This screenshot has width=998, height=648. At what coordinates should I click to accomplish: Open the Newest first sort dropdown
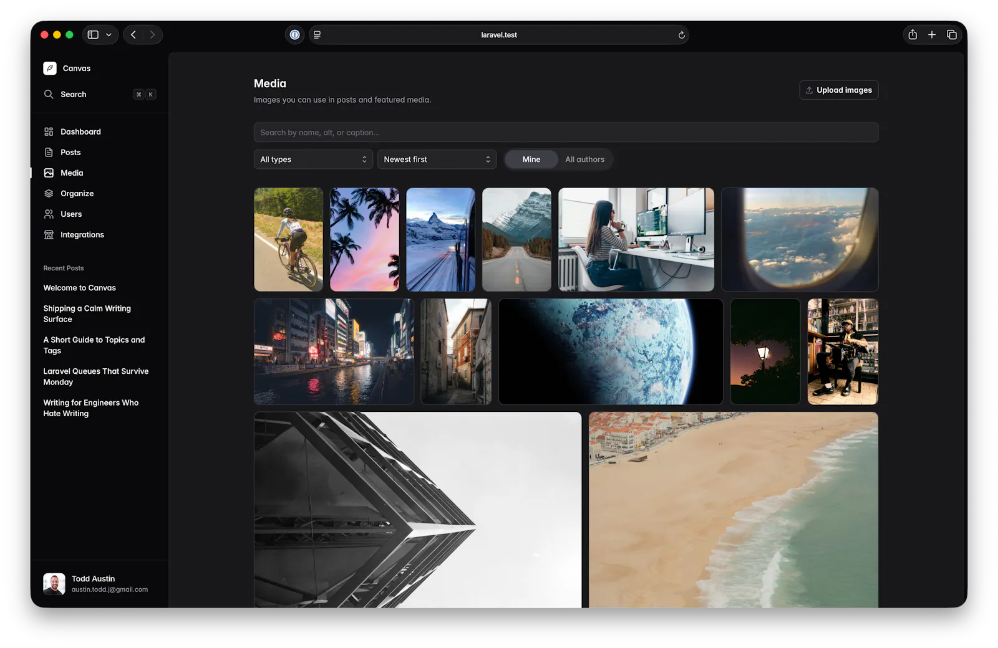pyautogui.click(x=437, y=160)
